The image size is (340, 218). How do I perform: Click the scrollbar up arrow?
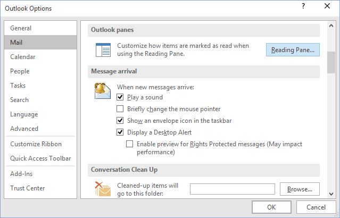(x=331, y=26)
